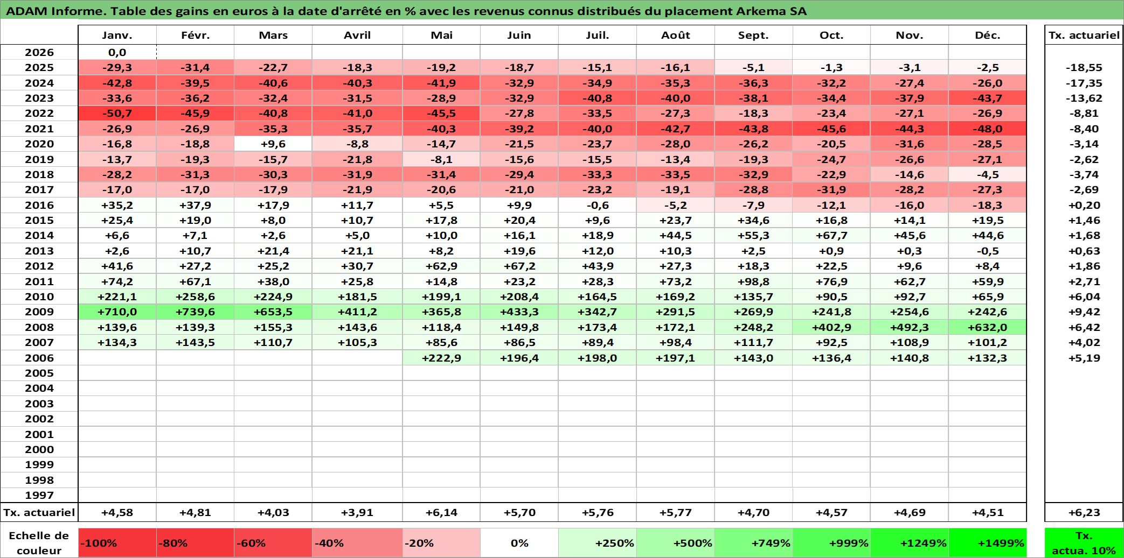Viewport: 1124px width, 558px height.
Task: Click the 'Août' column header
Action: pyautogui.click(x=676, y=35)
